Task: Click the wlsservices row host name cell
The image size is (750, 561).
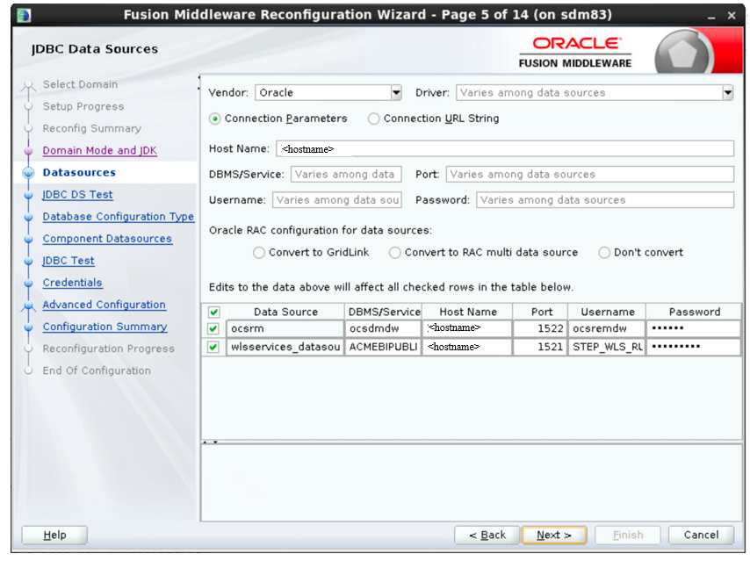Action: (467, 347)
